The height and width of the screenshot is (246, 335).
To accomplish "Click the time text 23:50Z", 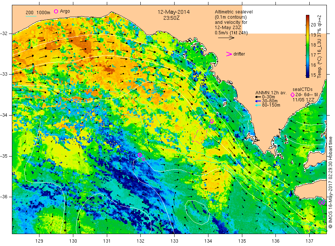I will [x=171, y=18].
